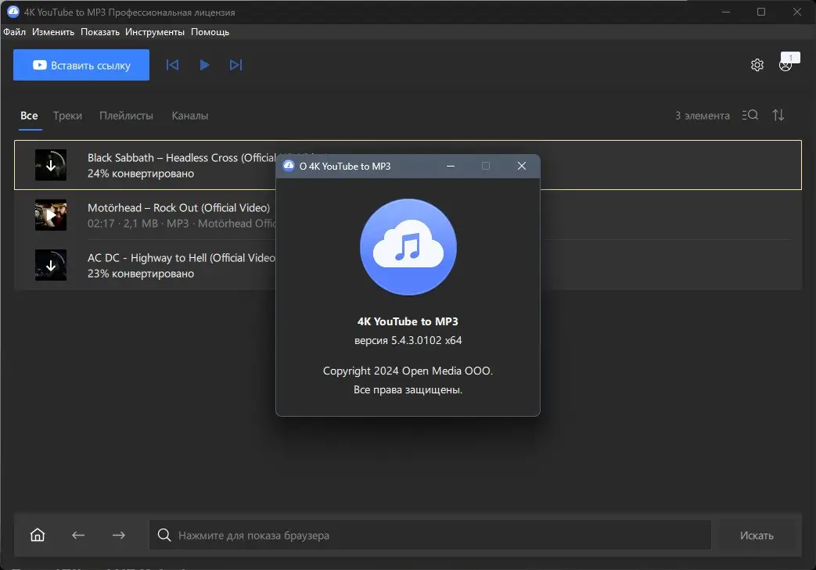The image size is (816, 570).
Task: Open the Изменить menu
Action: coord(53,32)
